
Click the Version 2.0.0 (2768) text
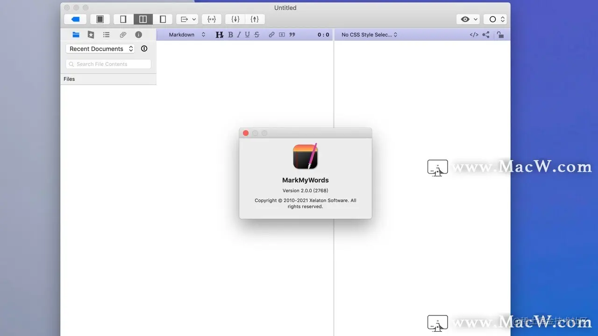tap(306, 190)
